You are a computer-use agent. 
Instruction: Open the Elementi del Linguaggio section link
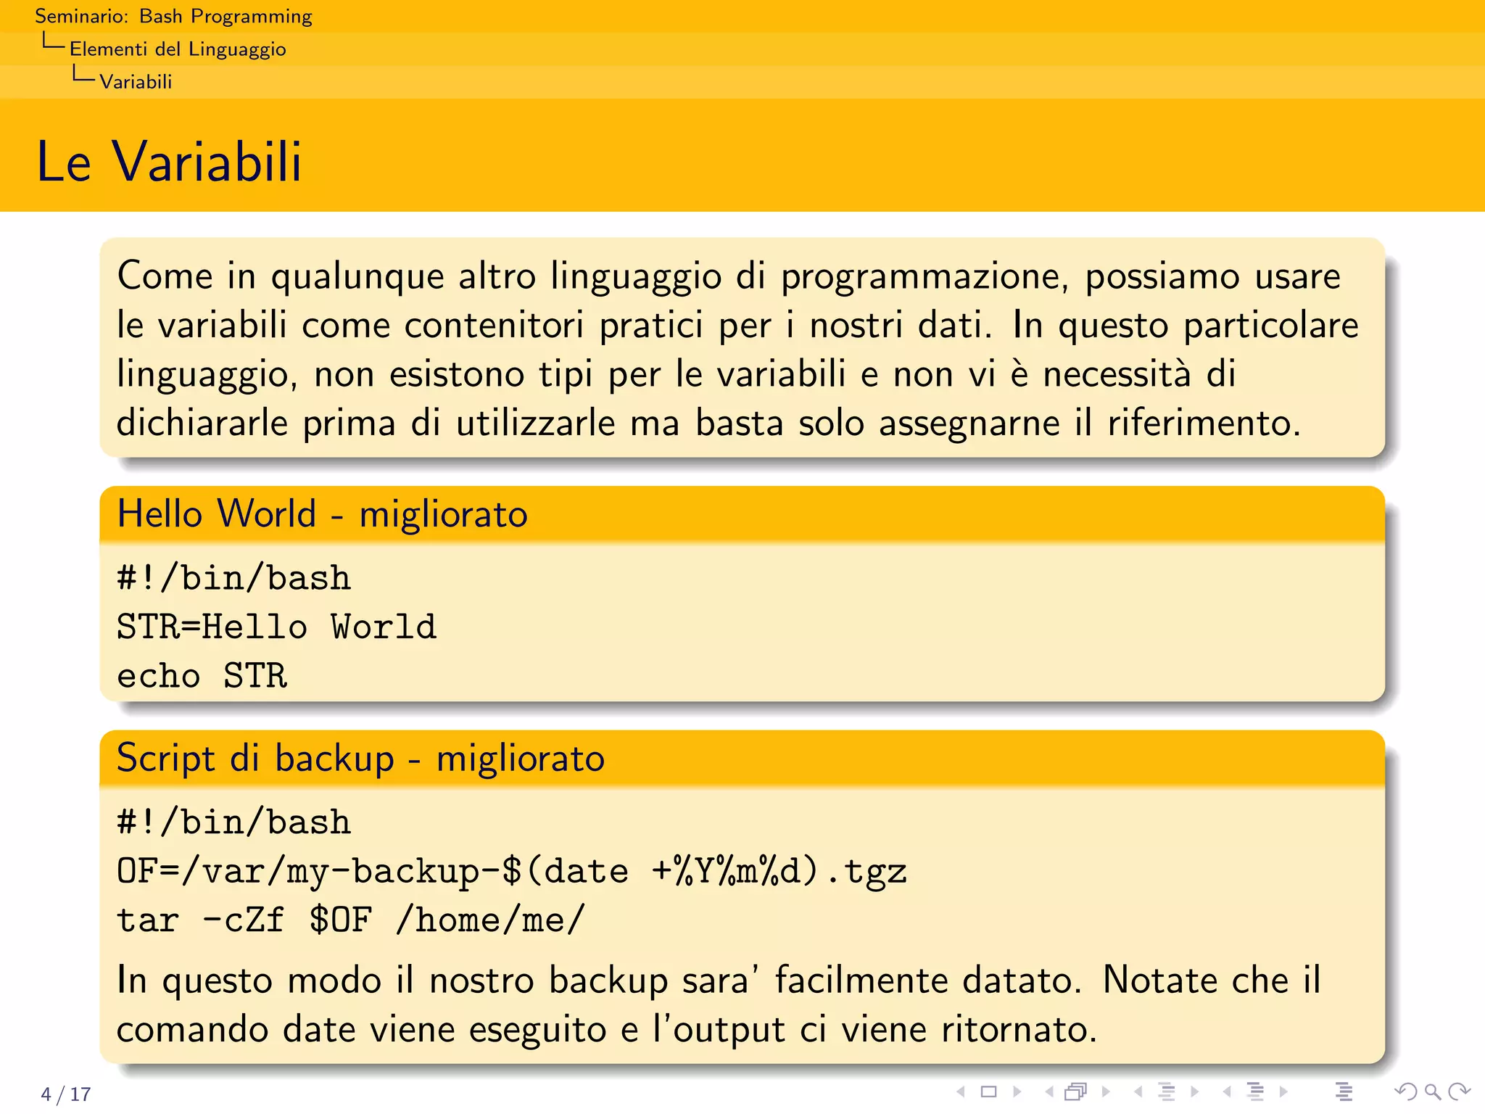pos(178,49)
